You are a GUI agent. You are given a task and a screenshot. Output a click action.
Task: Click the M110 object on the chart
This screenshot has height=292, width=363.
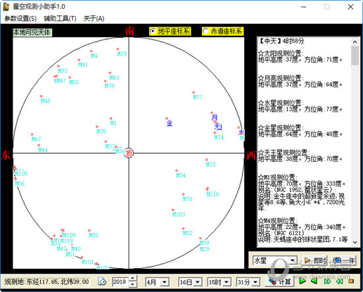[x=213, y=194]
